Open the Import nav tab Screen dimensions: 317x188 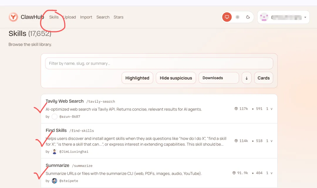[x=86, y=17]
